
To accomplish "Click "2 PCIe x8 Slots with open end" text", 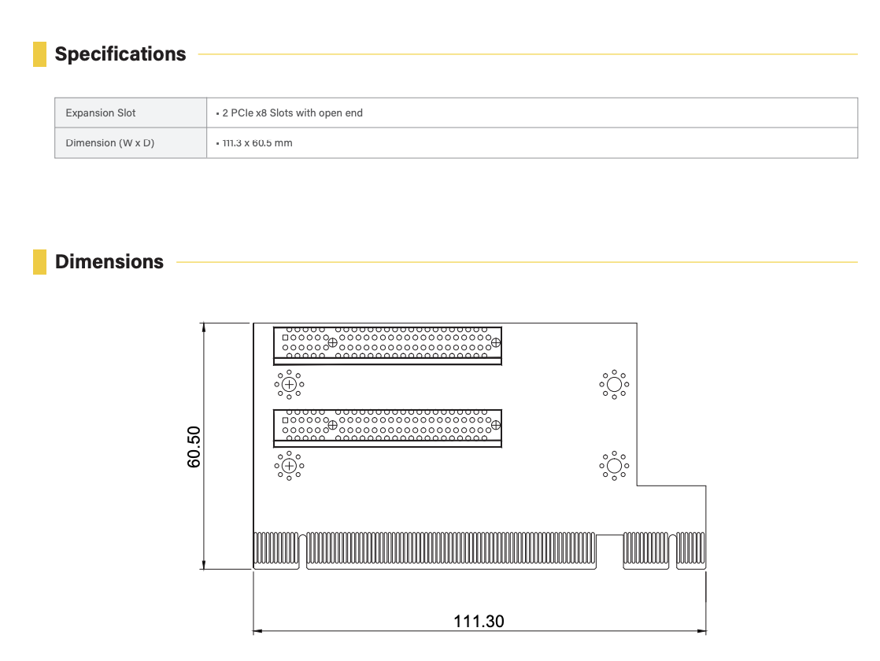I will (x=291, y=113).
